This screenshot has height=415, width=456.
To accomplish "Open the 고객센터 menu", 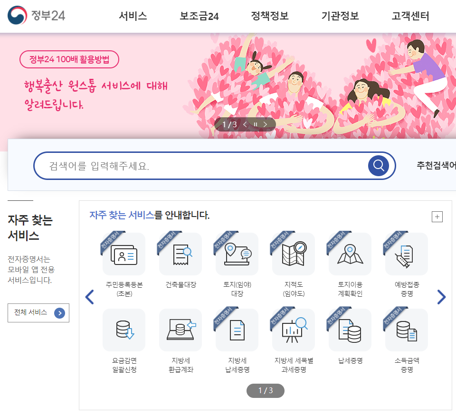I will pos(410,16).
